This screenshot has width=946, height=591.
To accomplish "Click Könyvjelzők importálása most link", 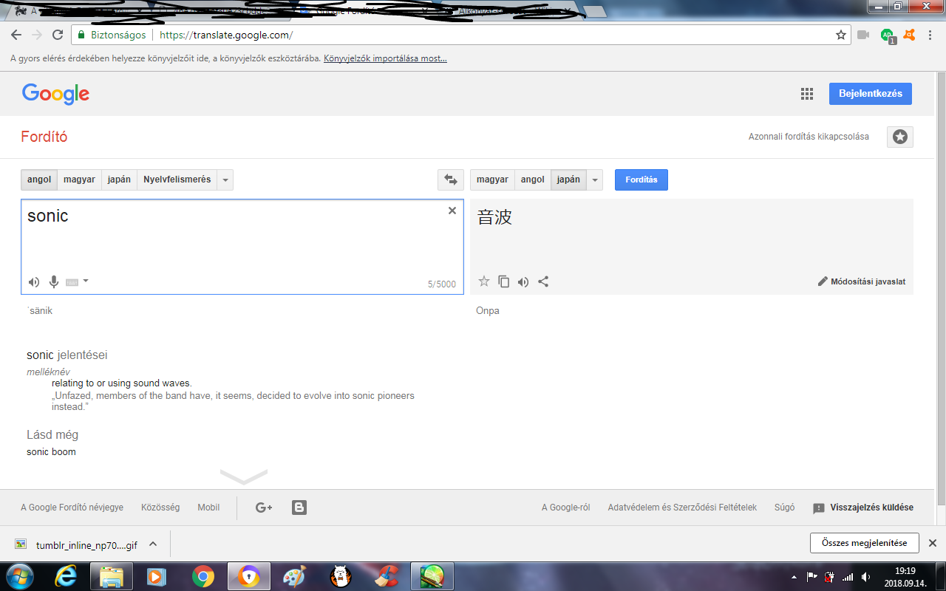I will click(x=385, y=58).
